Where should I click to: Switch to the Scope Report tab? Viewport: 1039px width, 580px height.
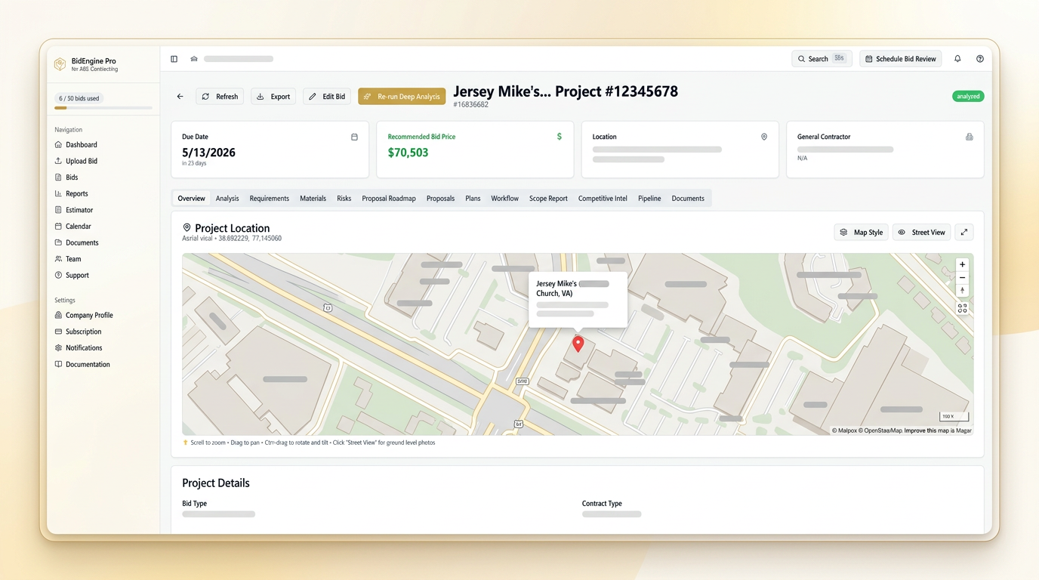click(x=548, y=199)
